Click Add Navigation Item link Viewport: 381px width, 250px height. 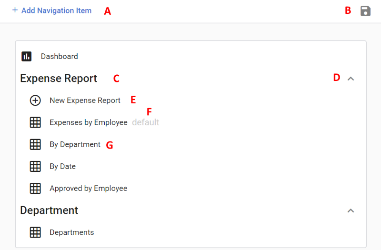[x=56, y=10]
